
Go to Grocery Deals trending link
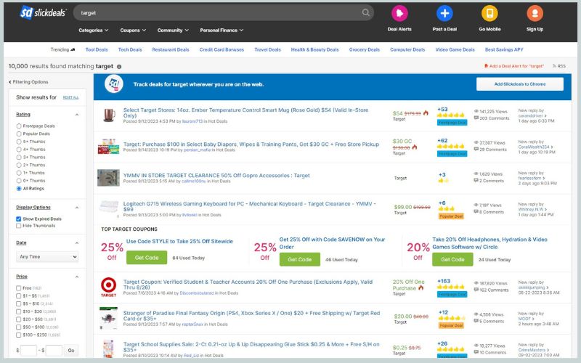(365, 49)
